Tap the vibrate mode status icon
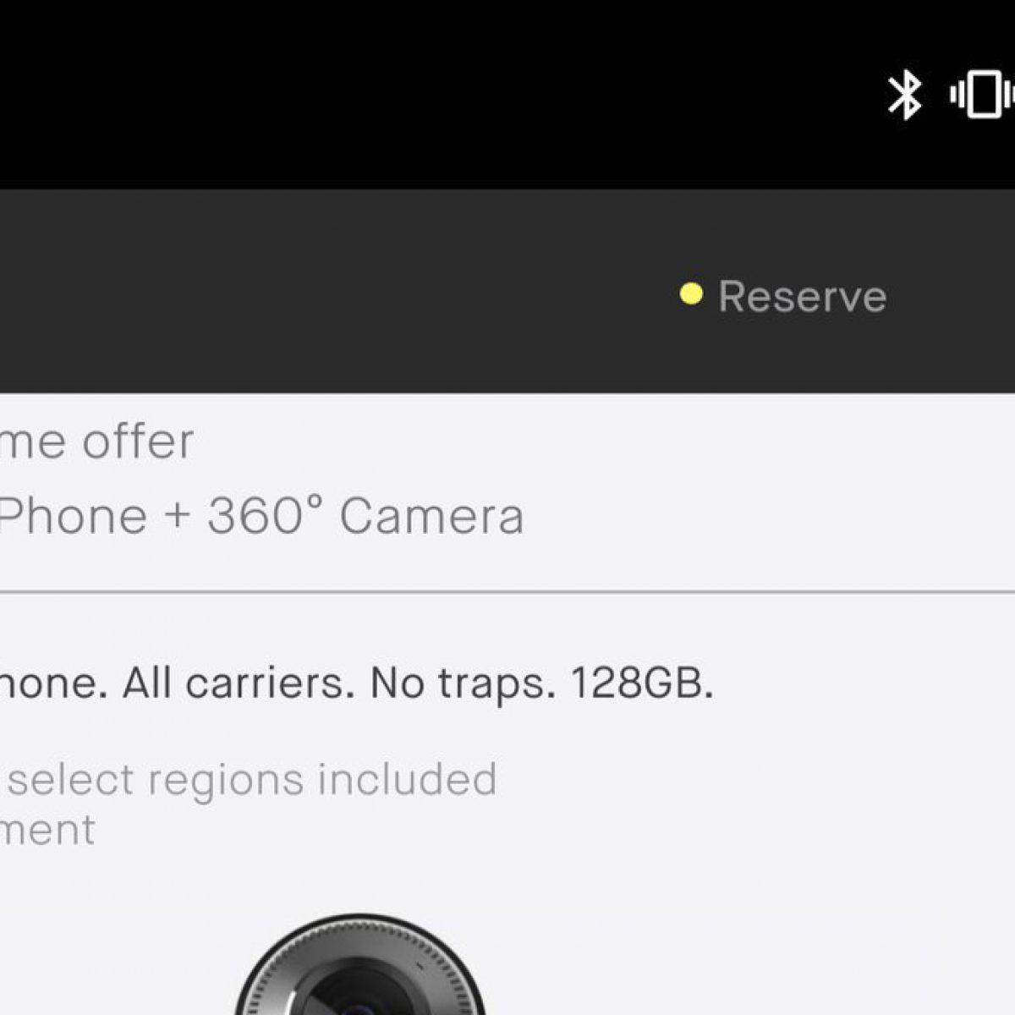Screen dimensions: 1015x1015 [983, 94]
